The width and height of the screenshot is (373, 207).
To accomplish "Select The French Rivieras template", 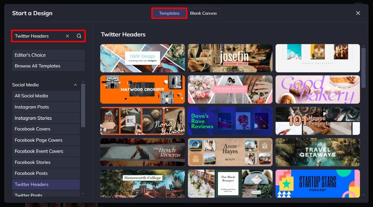I will pos(143,152).
